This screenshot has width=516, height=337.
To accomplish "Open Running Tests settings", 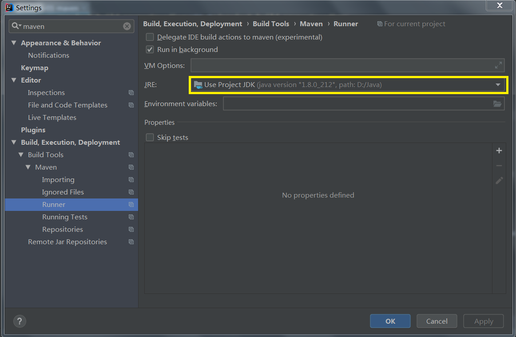I will pos(65,217).
